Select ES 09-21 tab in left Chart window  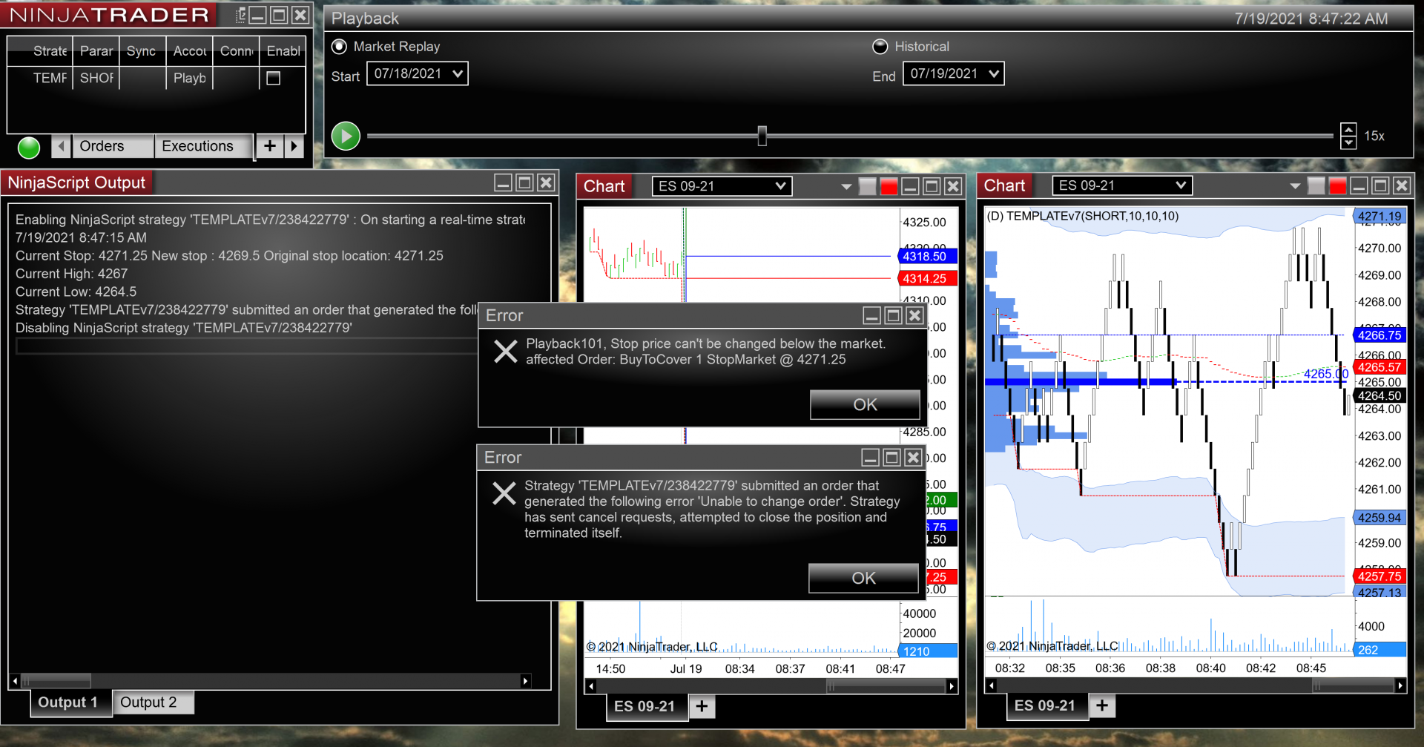click(x=646, y=706)
